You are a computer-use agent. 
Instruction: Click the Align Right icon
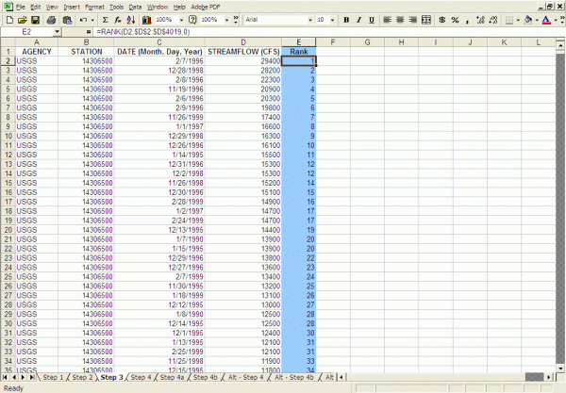(412, 20)
